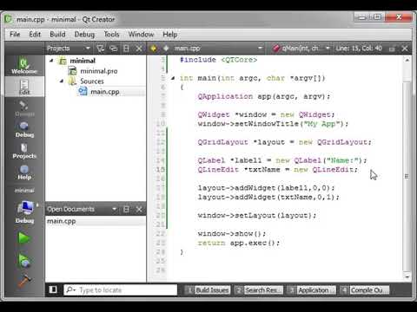
Task: Close the Projects side pane
Action: [x=139, y=49]
